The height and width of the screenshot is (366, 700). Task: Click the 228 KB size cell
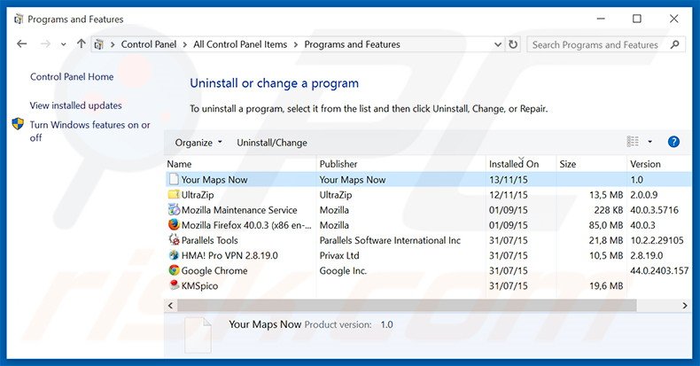[x=609, y=210]
